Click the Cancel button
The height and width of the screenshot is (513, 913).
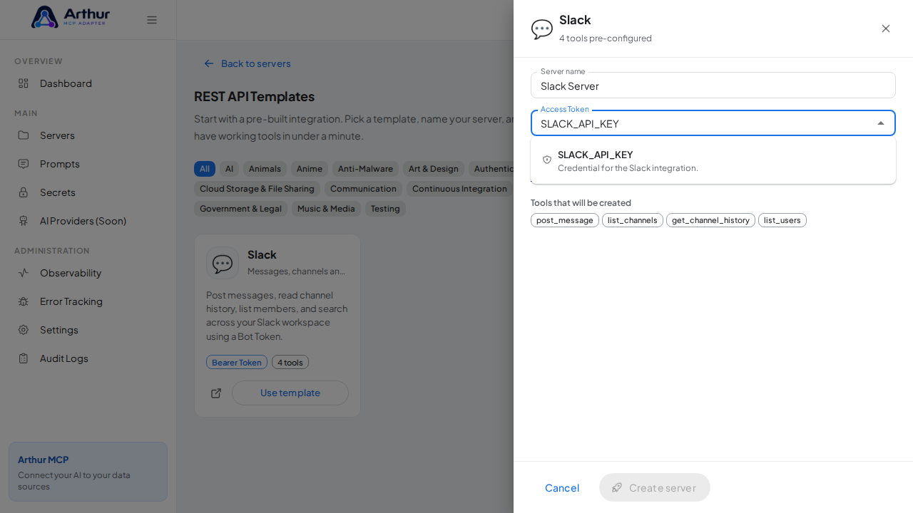click(562, 487)
